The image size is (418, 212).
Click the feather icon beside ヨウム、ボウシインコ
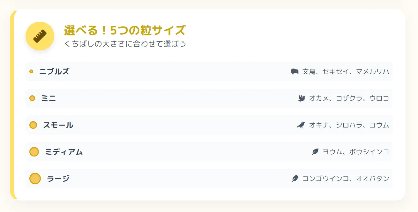click(x=315, y=152)
